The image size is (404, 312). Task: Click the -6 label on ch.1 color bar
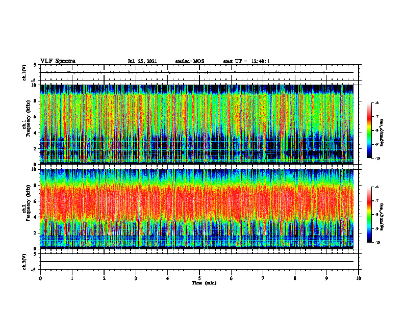(x=376, y=103)
